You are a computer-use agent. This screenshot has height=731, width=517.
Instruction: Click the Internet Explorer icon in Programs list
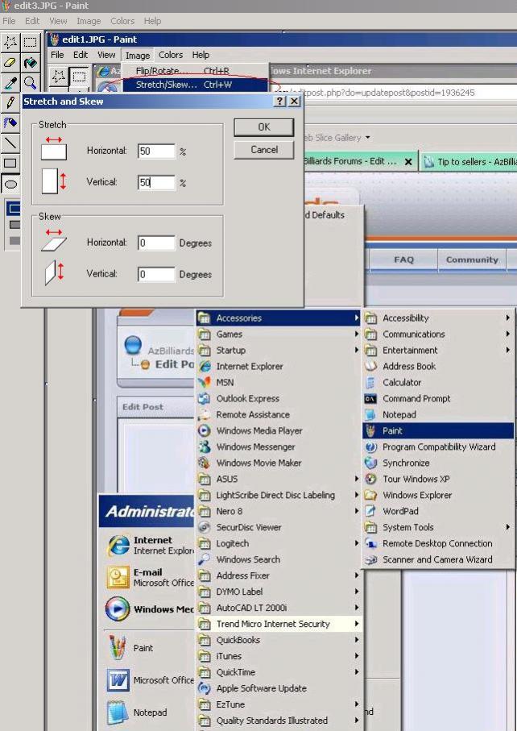click(x=205, y=367)
